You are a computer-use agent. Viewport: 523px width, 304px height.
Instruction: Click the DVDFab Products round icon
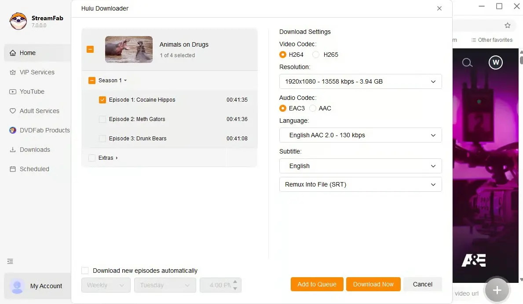[13, 131]
